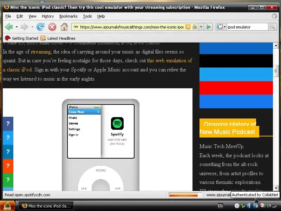Click the Spotify logo on the iPod screen
Image resolution: width=281 pixels, height=211 pixels.
pyautogui.click(x=117, y=123)
